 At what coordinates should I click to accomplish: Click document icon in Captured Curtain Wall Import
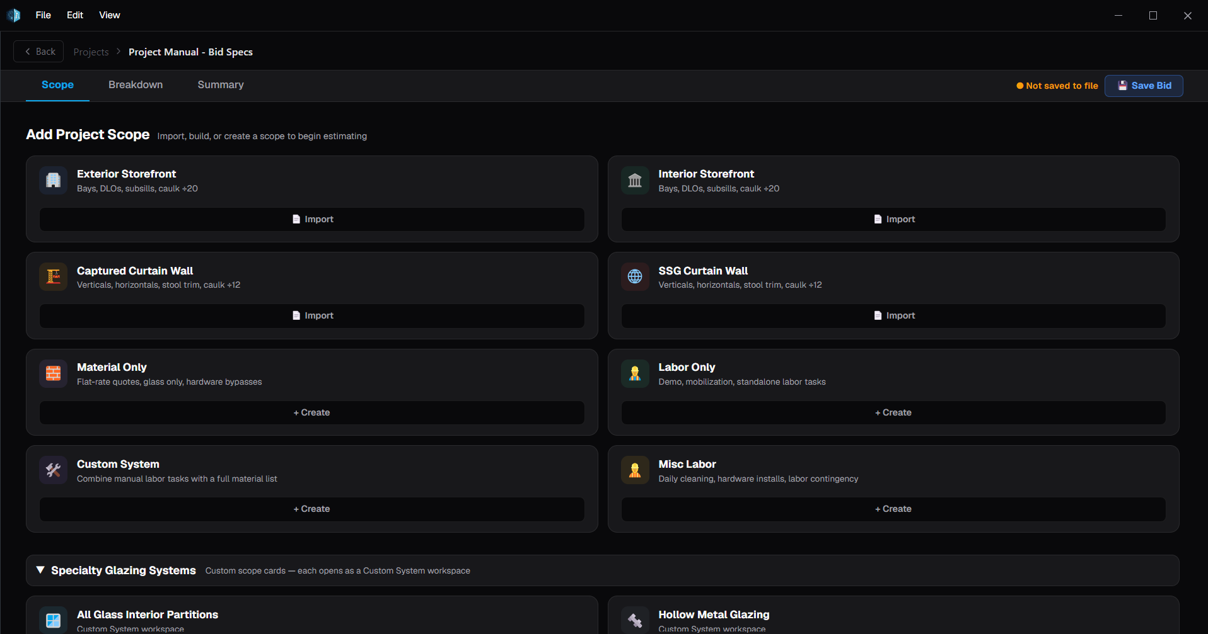point(296,315)
